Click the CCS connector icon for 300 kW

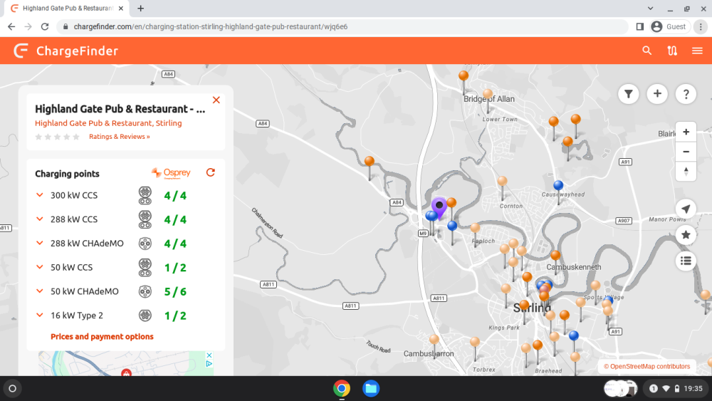(145, 195)
